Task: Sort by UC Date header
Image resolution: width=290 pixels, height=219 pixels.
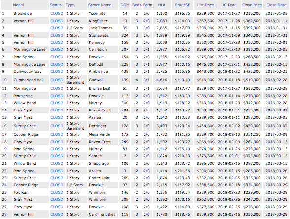Action: click(x=229, y=5)
